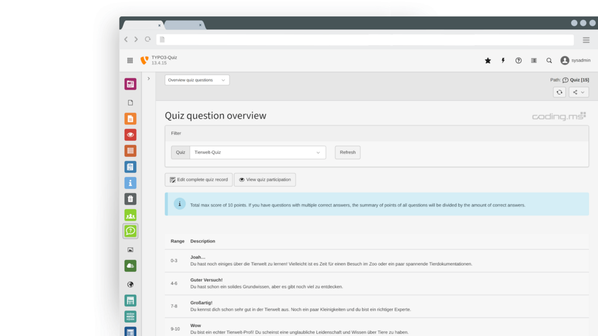
Task: Open the Recycler trash module in sidebar
Action: click(130, 199)
